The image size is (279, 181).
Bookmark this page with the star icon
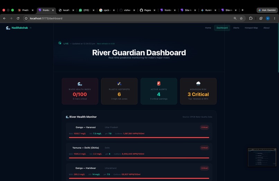pyautogui.click(x=241, y=18)
